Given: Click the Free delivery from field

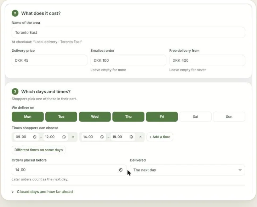Looking at the screenshot, I should pyautogui.click(x=207, y=60).
